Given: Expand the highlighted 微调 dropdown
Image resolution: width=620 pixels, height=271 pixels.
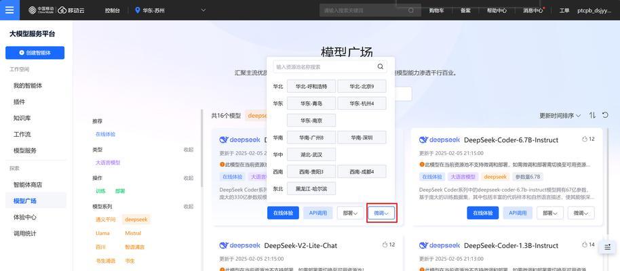Looking at the screenshot, I should (382, 213).
